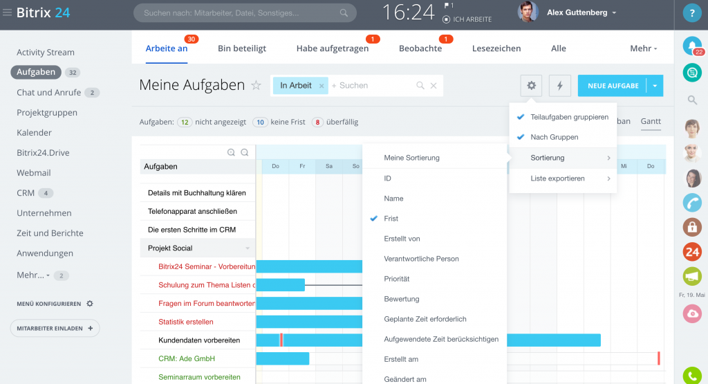Image resolution: width=708 pixels, height=384 pixels.
Task: Open the notifications bell with 22 badge
Action: [x=691, y=46]
